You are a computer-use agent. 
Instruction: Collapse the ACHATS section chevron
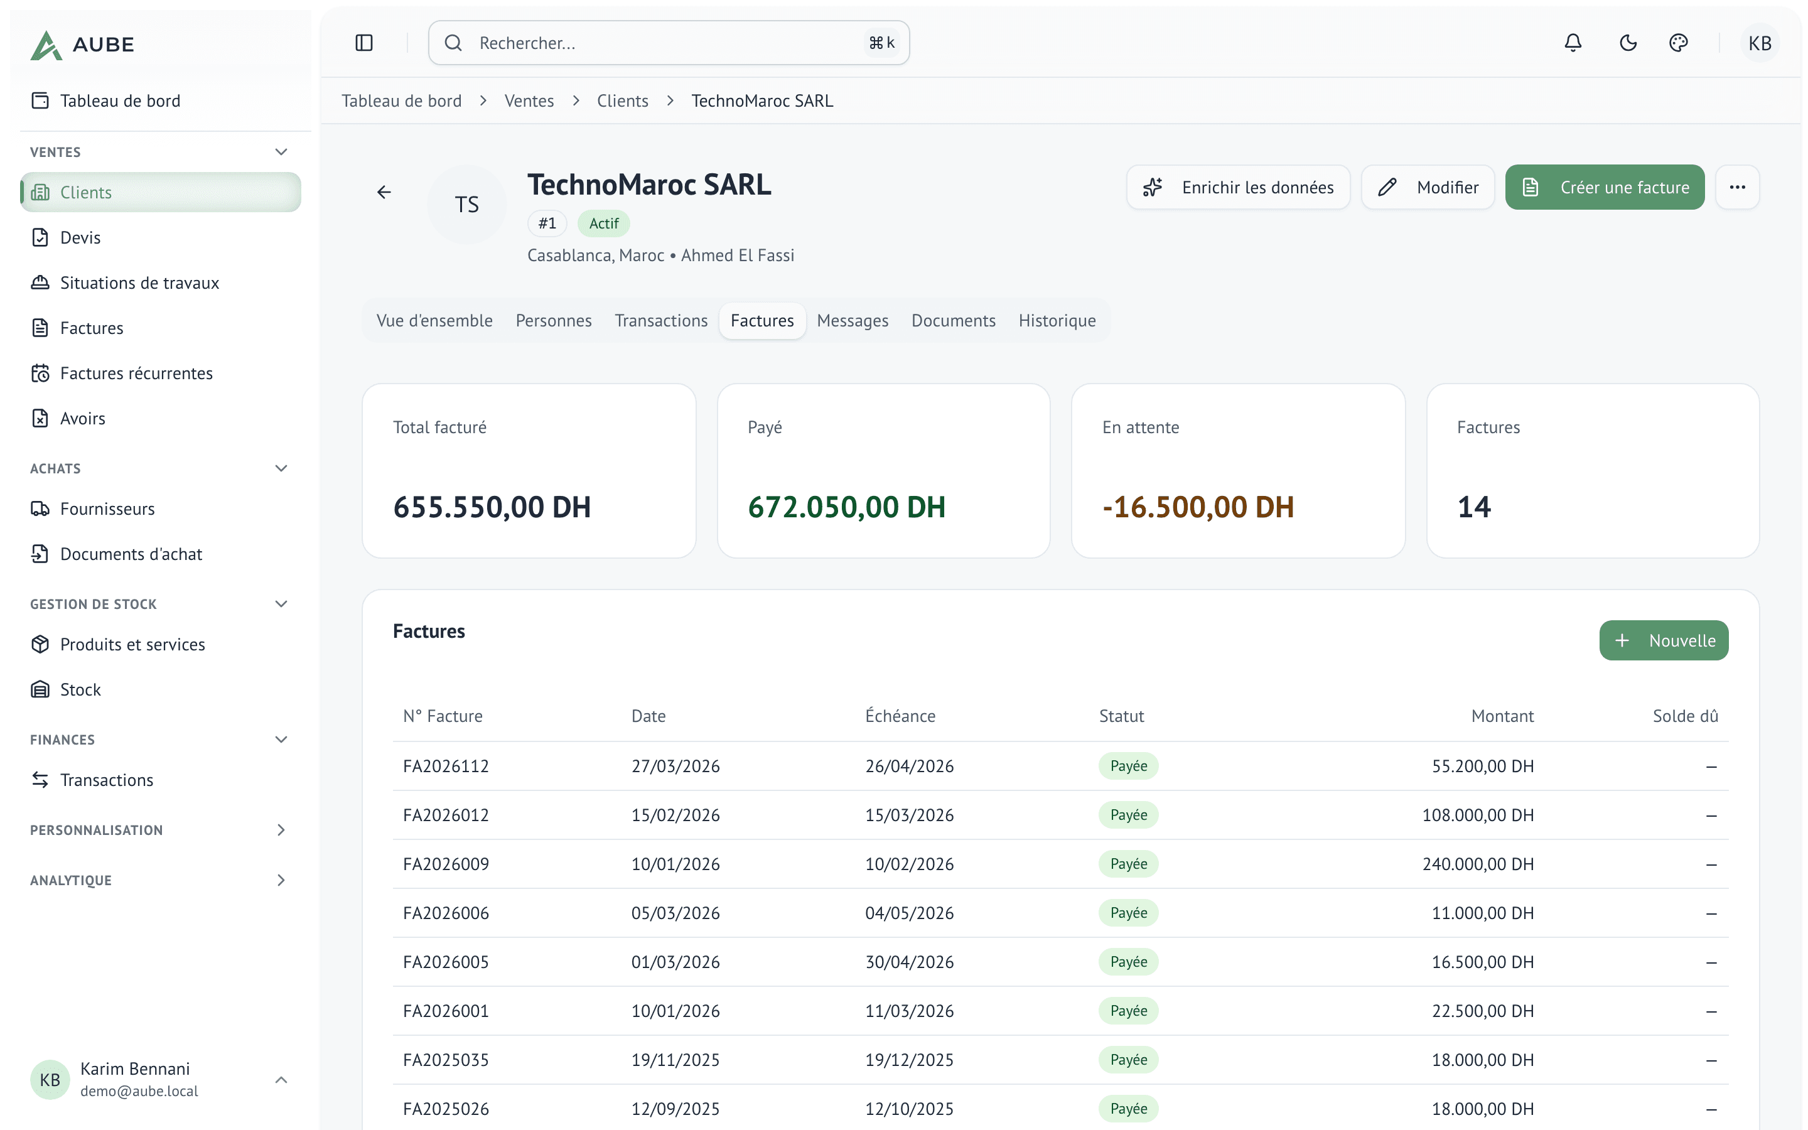[x=281, y=468]
